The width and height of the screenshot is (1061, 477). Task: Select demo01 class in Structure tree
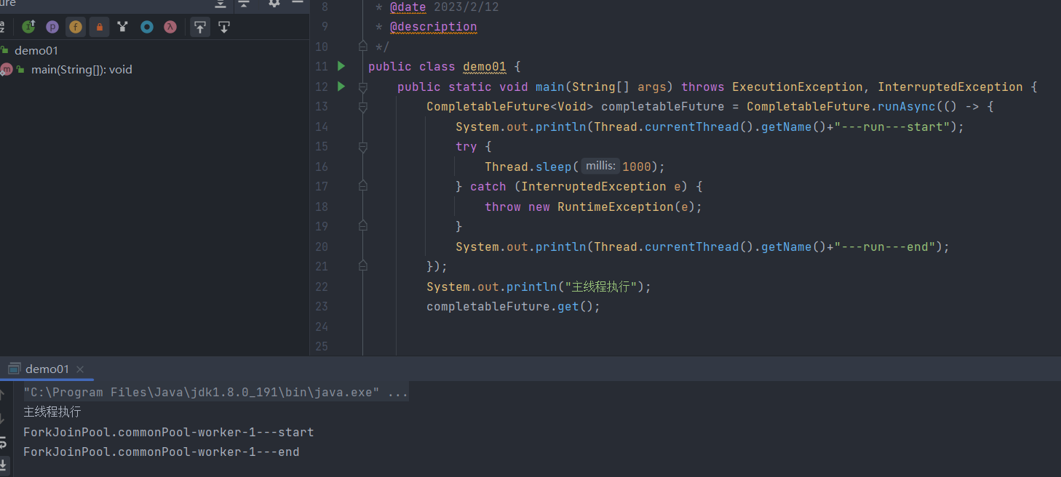[36, 51]
